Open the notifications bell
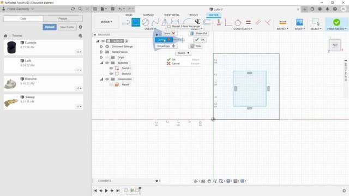Viewport: 349px width, 196px height. (327, 9)
